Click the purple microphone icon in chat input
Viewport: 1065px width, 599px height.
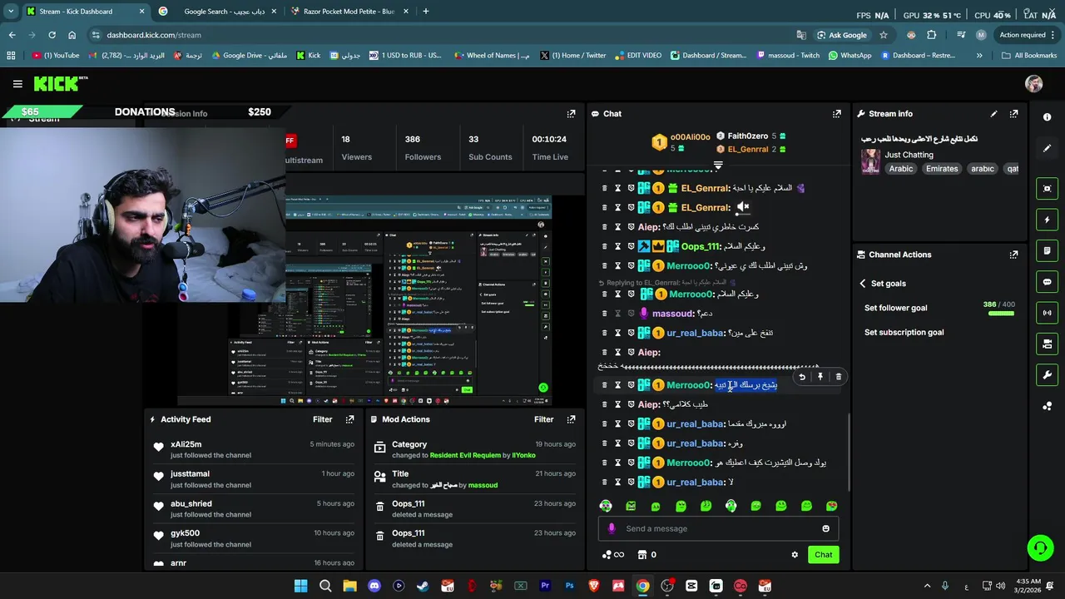tap(612, 528)
